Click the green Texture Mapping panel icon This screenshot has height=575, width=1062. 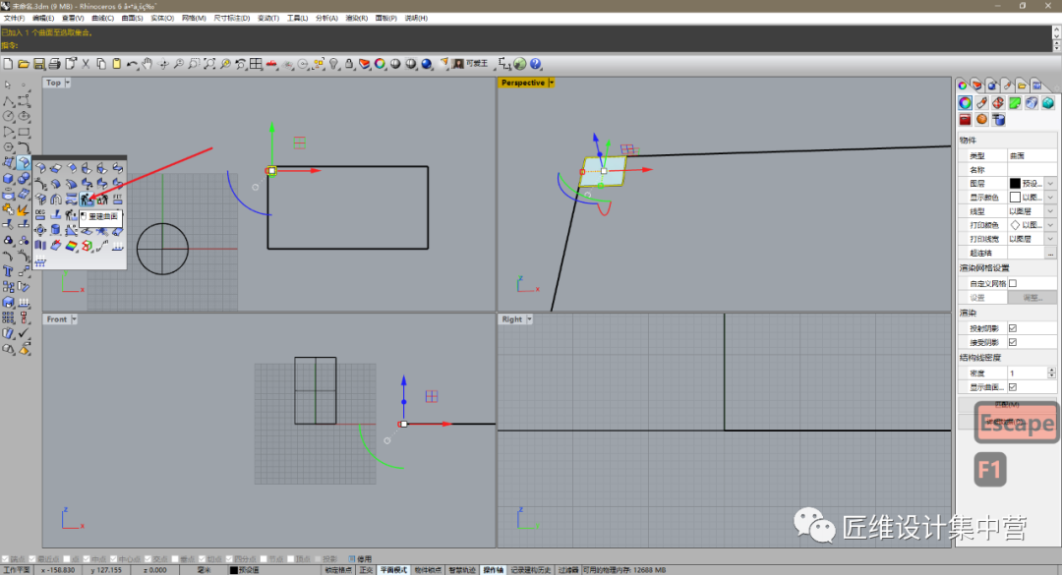[1015, 103]
